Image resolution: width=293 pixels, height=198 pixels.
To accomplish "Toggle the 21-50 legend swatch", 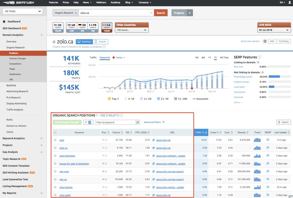I will [159, 99].
